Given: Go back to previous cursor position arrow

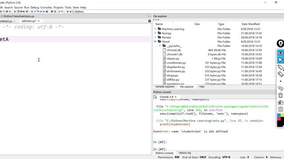Looking at the screenshot, I should click(x=67, y=11).
